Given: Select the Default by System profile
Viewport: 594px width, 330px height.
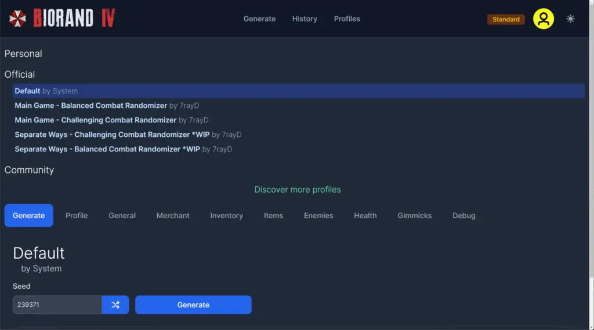Looking at the screenshot, I should point(299,91).
